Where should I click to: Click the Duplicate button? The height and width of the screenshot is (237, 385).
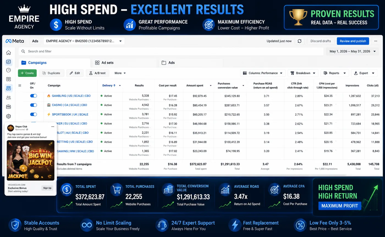[x=51, y=73]
